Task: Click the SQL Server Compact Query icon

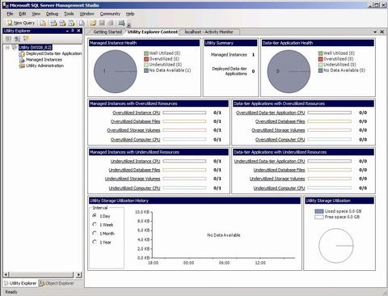Action: click(x=82, y=23)
